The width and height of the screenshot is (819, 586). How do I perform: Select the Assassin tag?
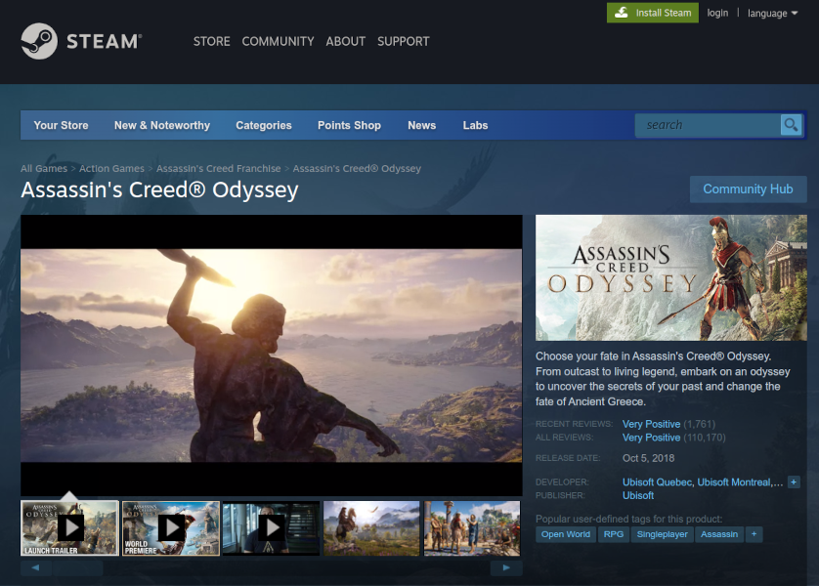[719, 534]
